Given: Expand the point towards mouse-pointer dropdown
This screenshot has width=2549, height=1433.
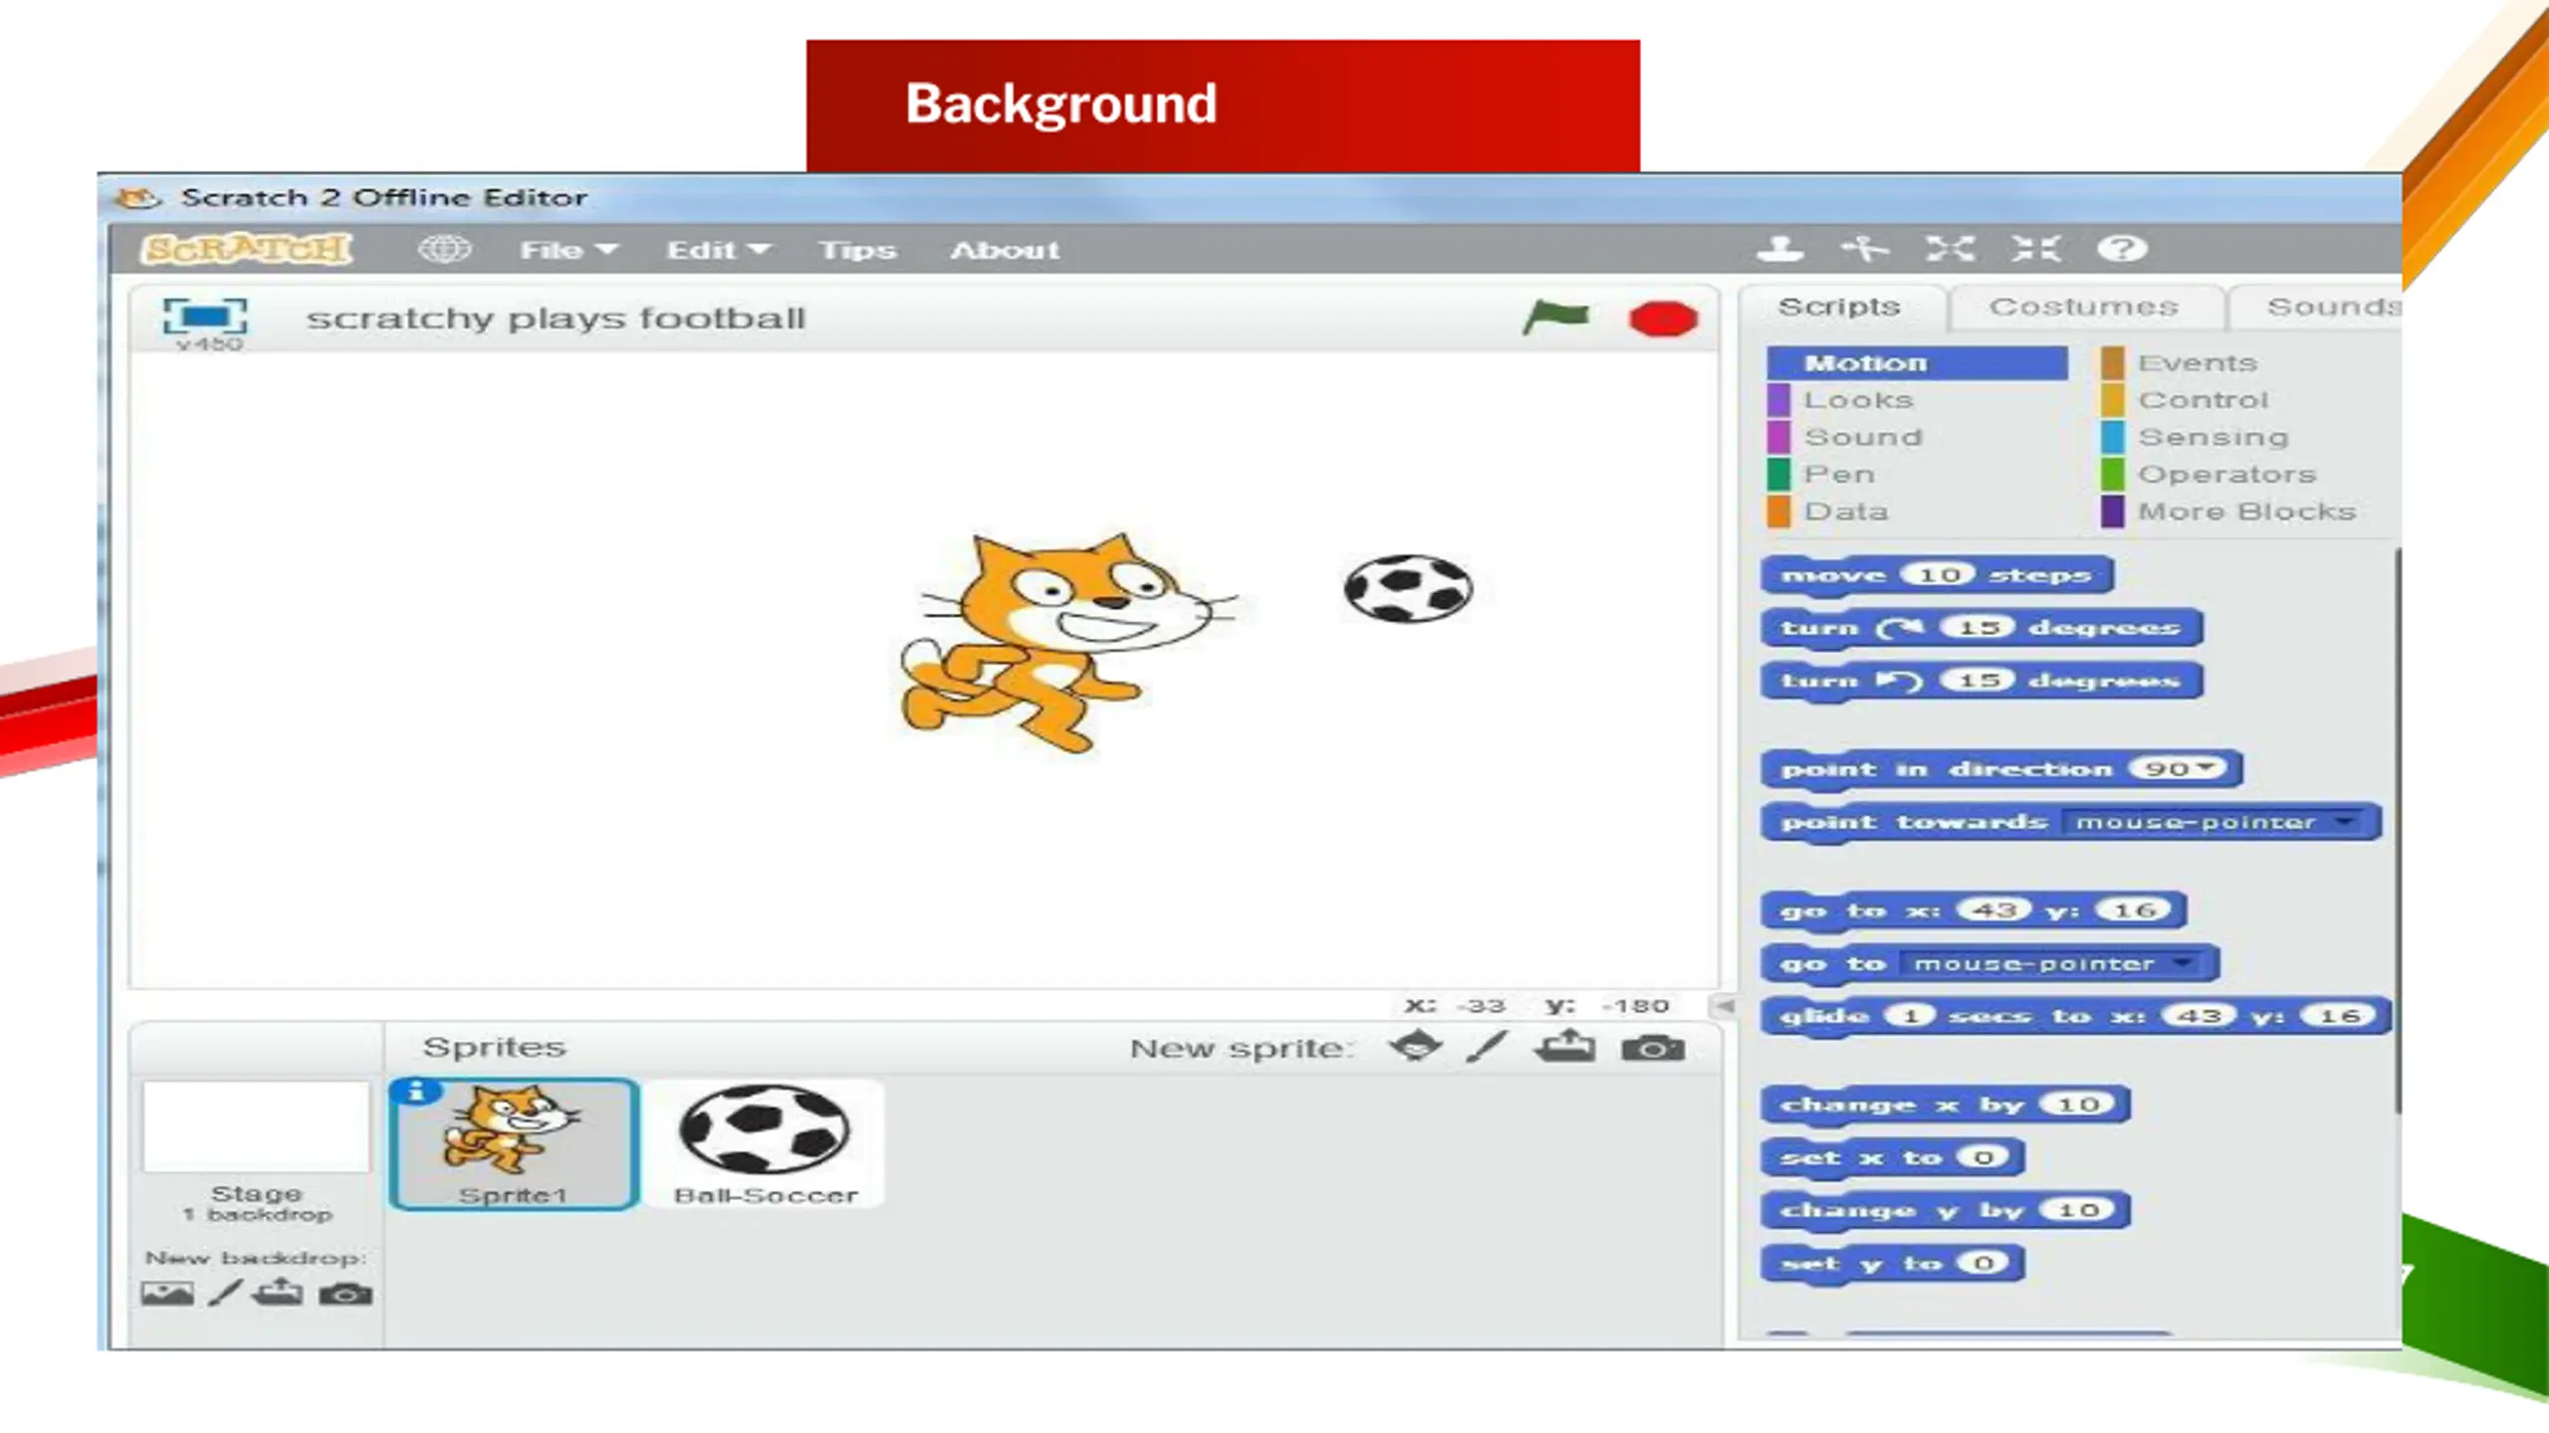Looking at the screenshot, I should point(2346,822).
